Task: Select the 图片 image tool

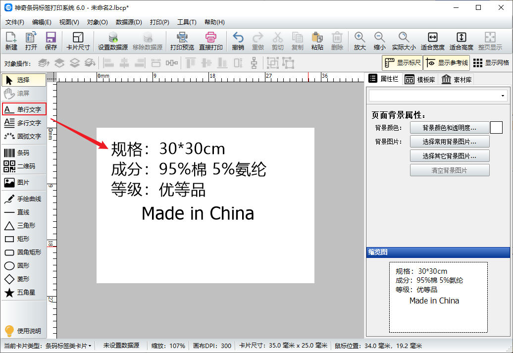Action: tap(24, 183)
